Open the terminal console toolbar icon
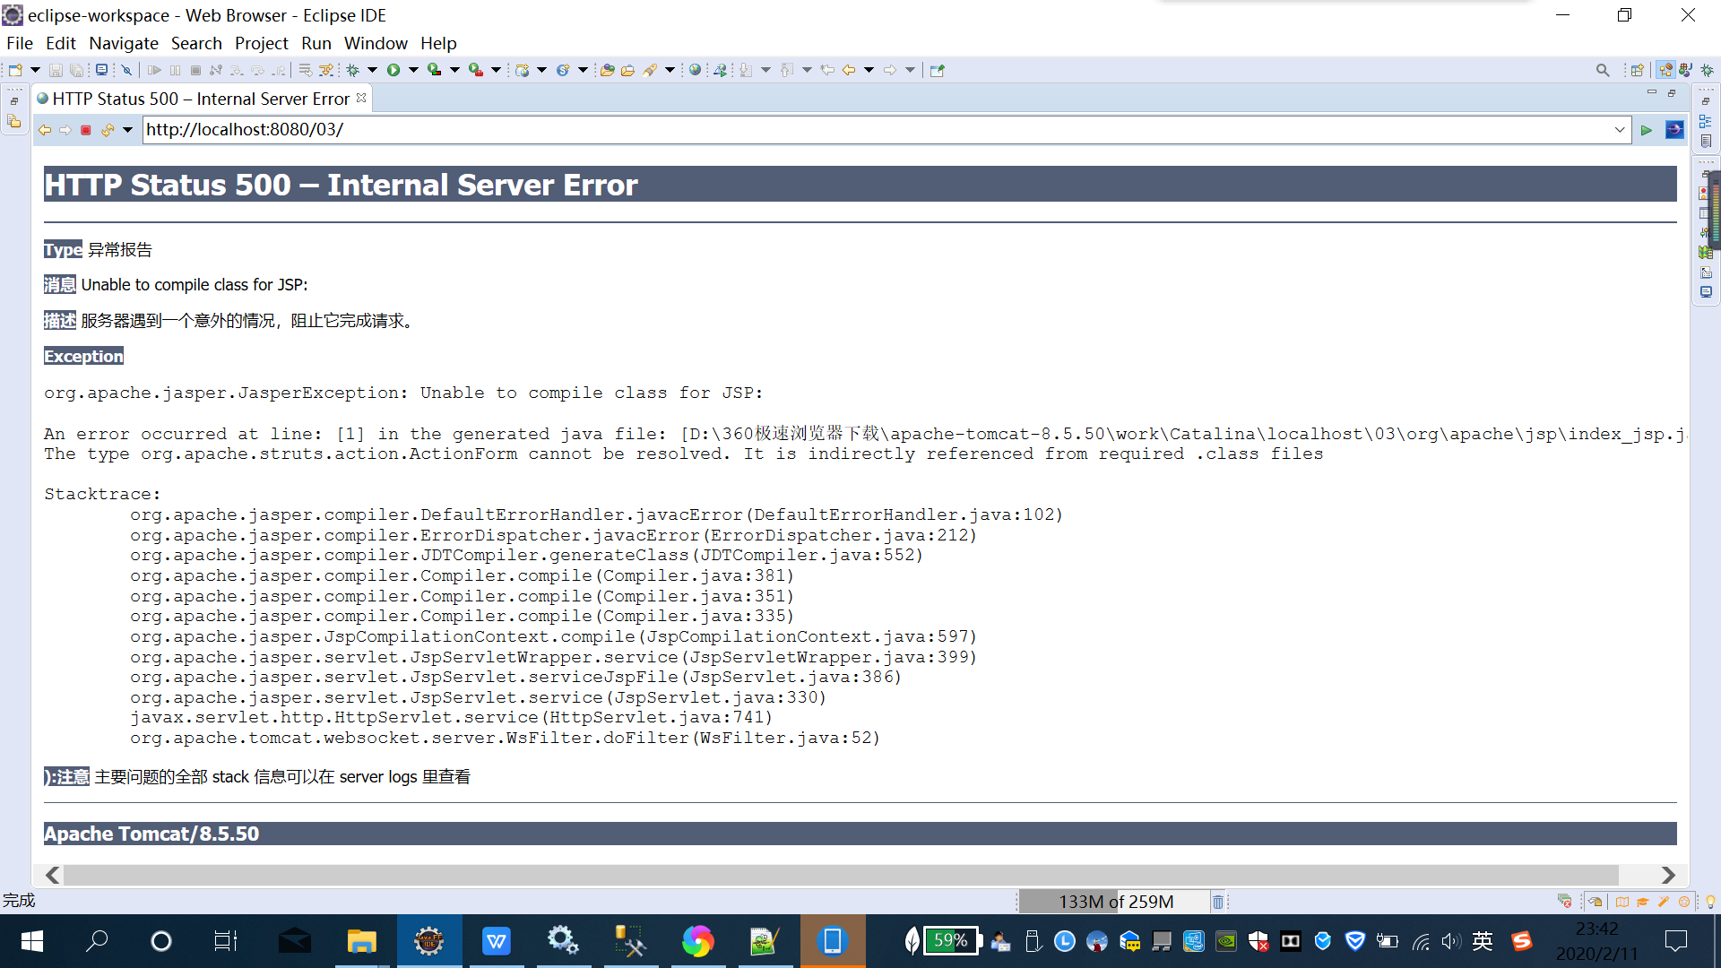Screen dimensions: 1721x968 click(101, 70)
